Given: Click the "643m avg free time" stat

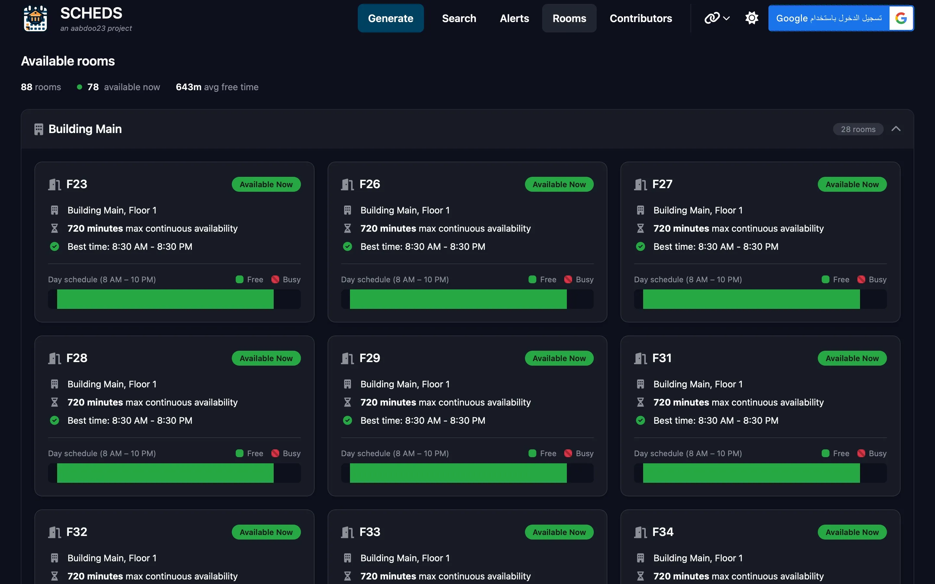Looking at the screenshot, I should click(x=217, y=87).
